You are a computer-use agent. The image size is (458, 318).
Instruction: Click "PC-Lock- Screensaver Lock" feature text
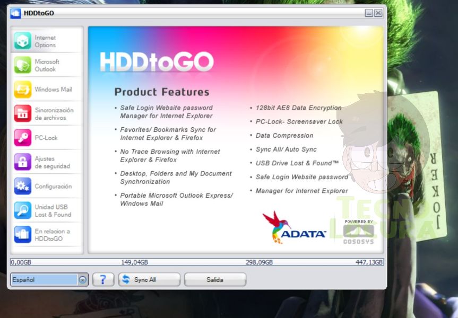click(299, 122)
